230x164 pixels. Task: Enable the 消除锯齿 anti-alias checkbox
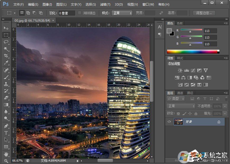(80, 13)
